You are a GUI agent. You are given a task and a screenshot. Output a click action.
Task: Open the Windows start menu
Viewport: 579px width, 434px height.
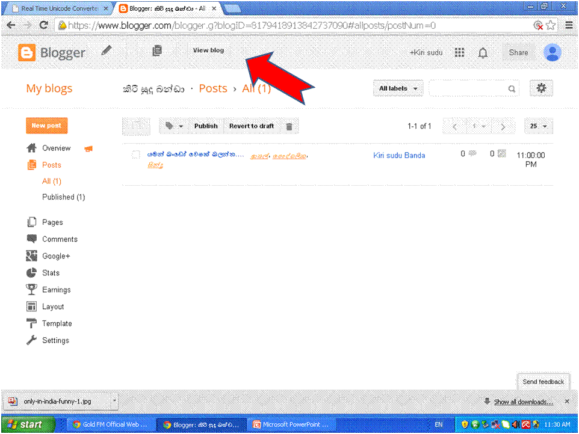point(28,424)
